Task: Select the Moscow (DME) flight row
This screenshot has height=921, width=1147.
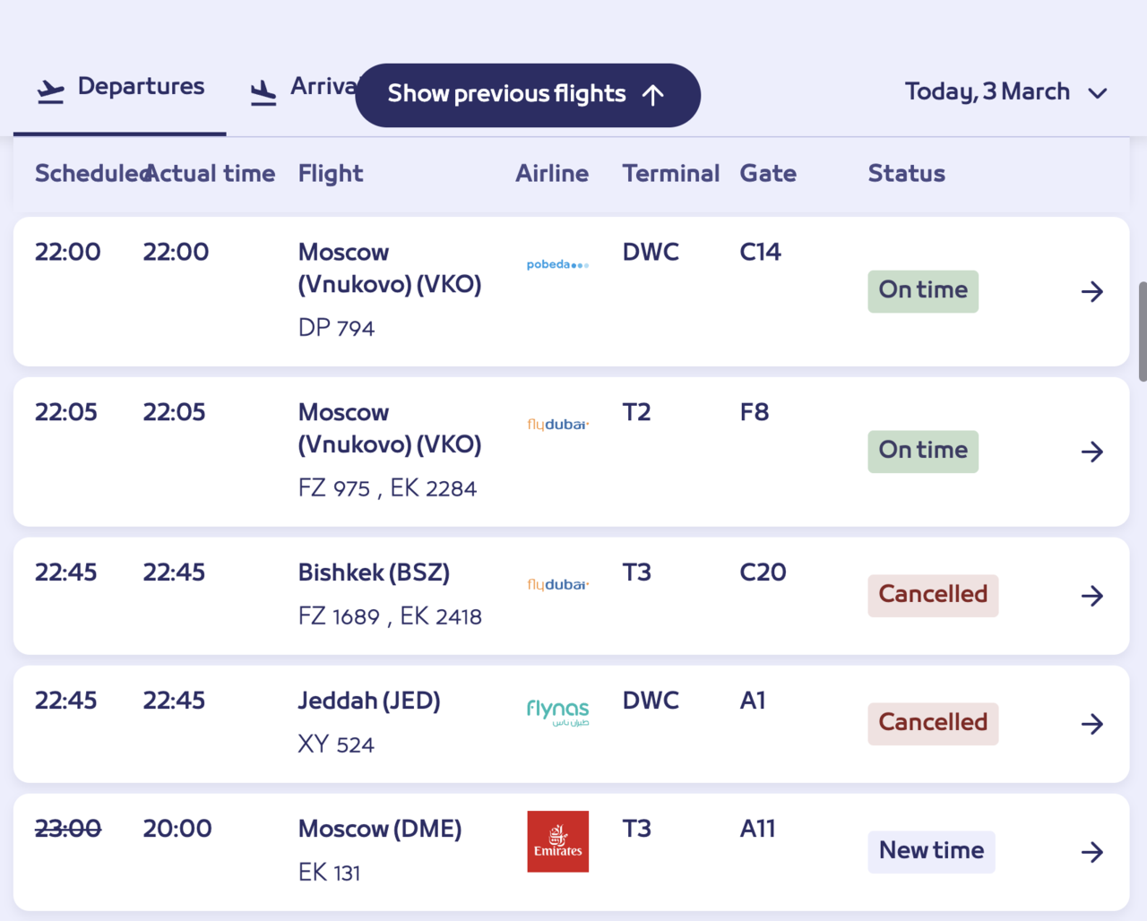Action: tap(380, 830)
